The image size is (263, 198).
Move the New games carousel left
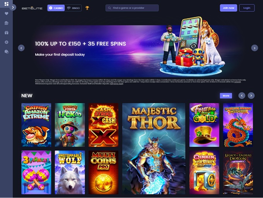pyautogui.click(x=242, y=96)
